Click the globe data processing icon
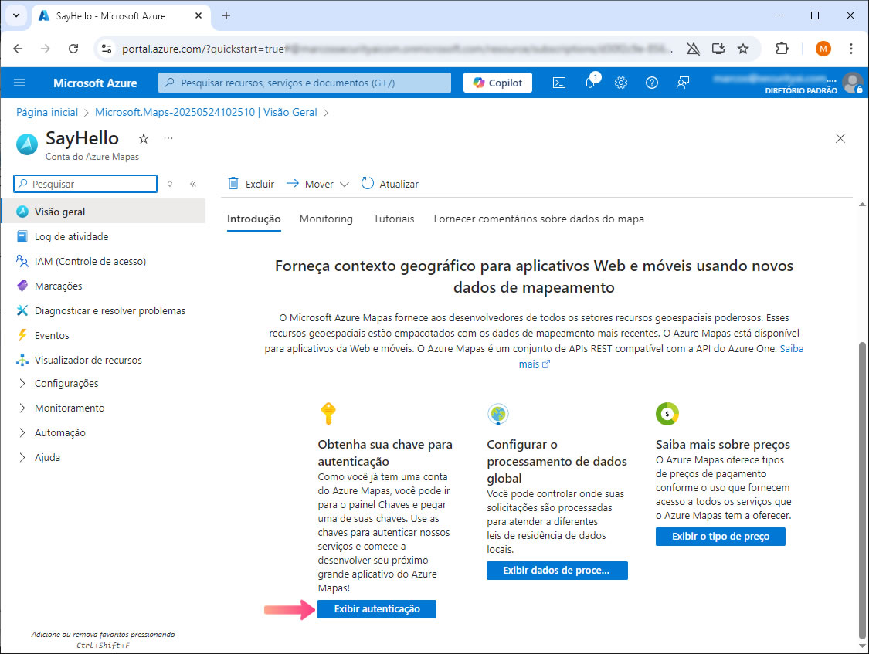 pyautogui.click(x=498, y=414)
